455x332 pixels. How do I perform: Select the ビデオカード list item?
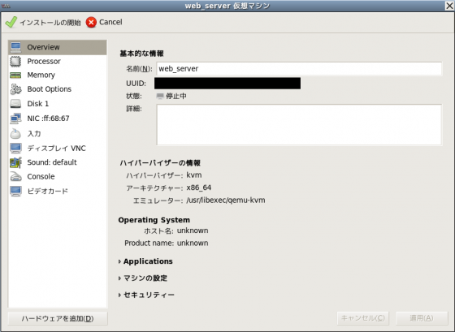(58, 191)
